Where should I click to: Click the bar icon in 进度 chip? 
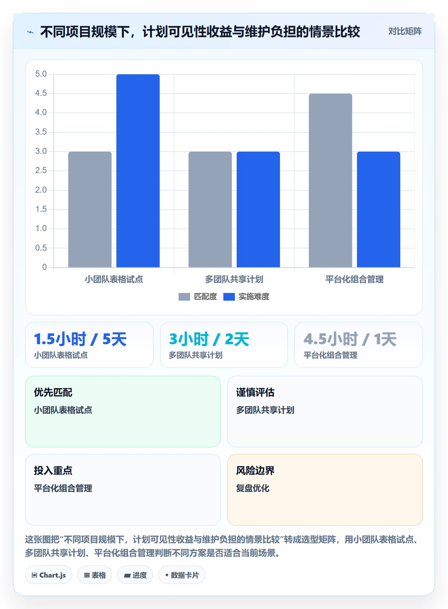[127, 576]
